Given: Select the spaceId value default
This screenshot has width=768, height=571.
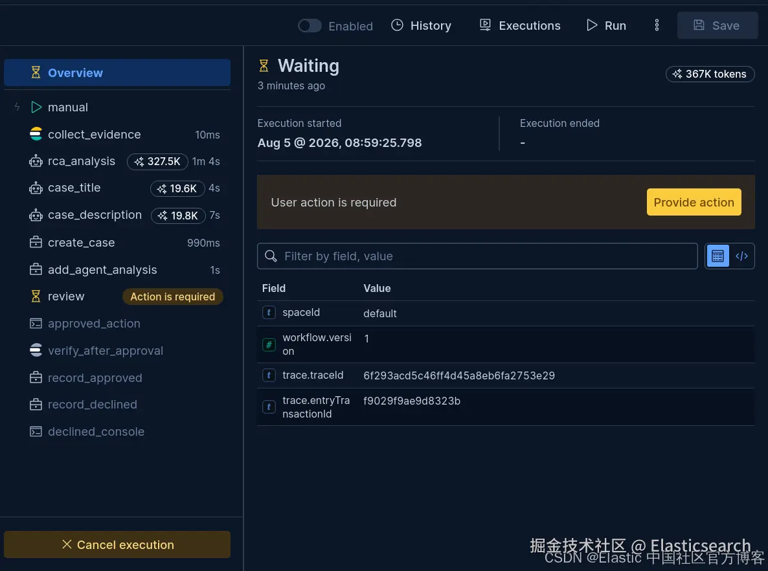Looking at the screenshot, I should 380,313.
